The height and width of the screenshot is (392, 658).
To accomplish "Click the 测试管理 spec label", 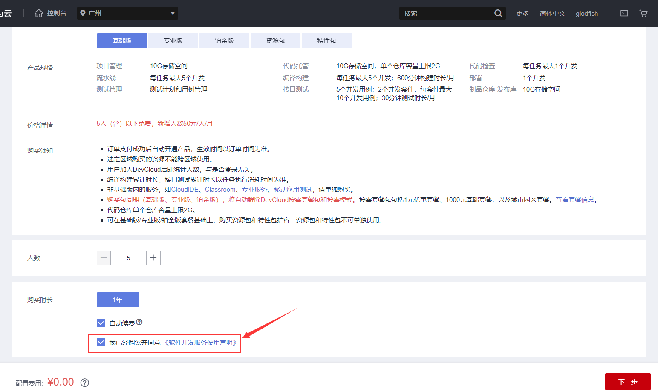I will [x=110, y=89].
